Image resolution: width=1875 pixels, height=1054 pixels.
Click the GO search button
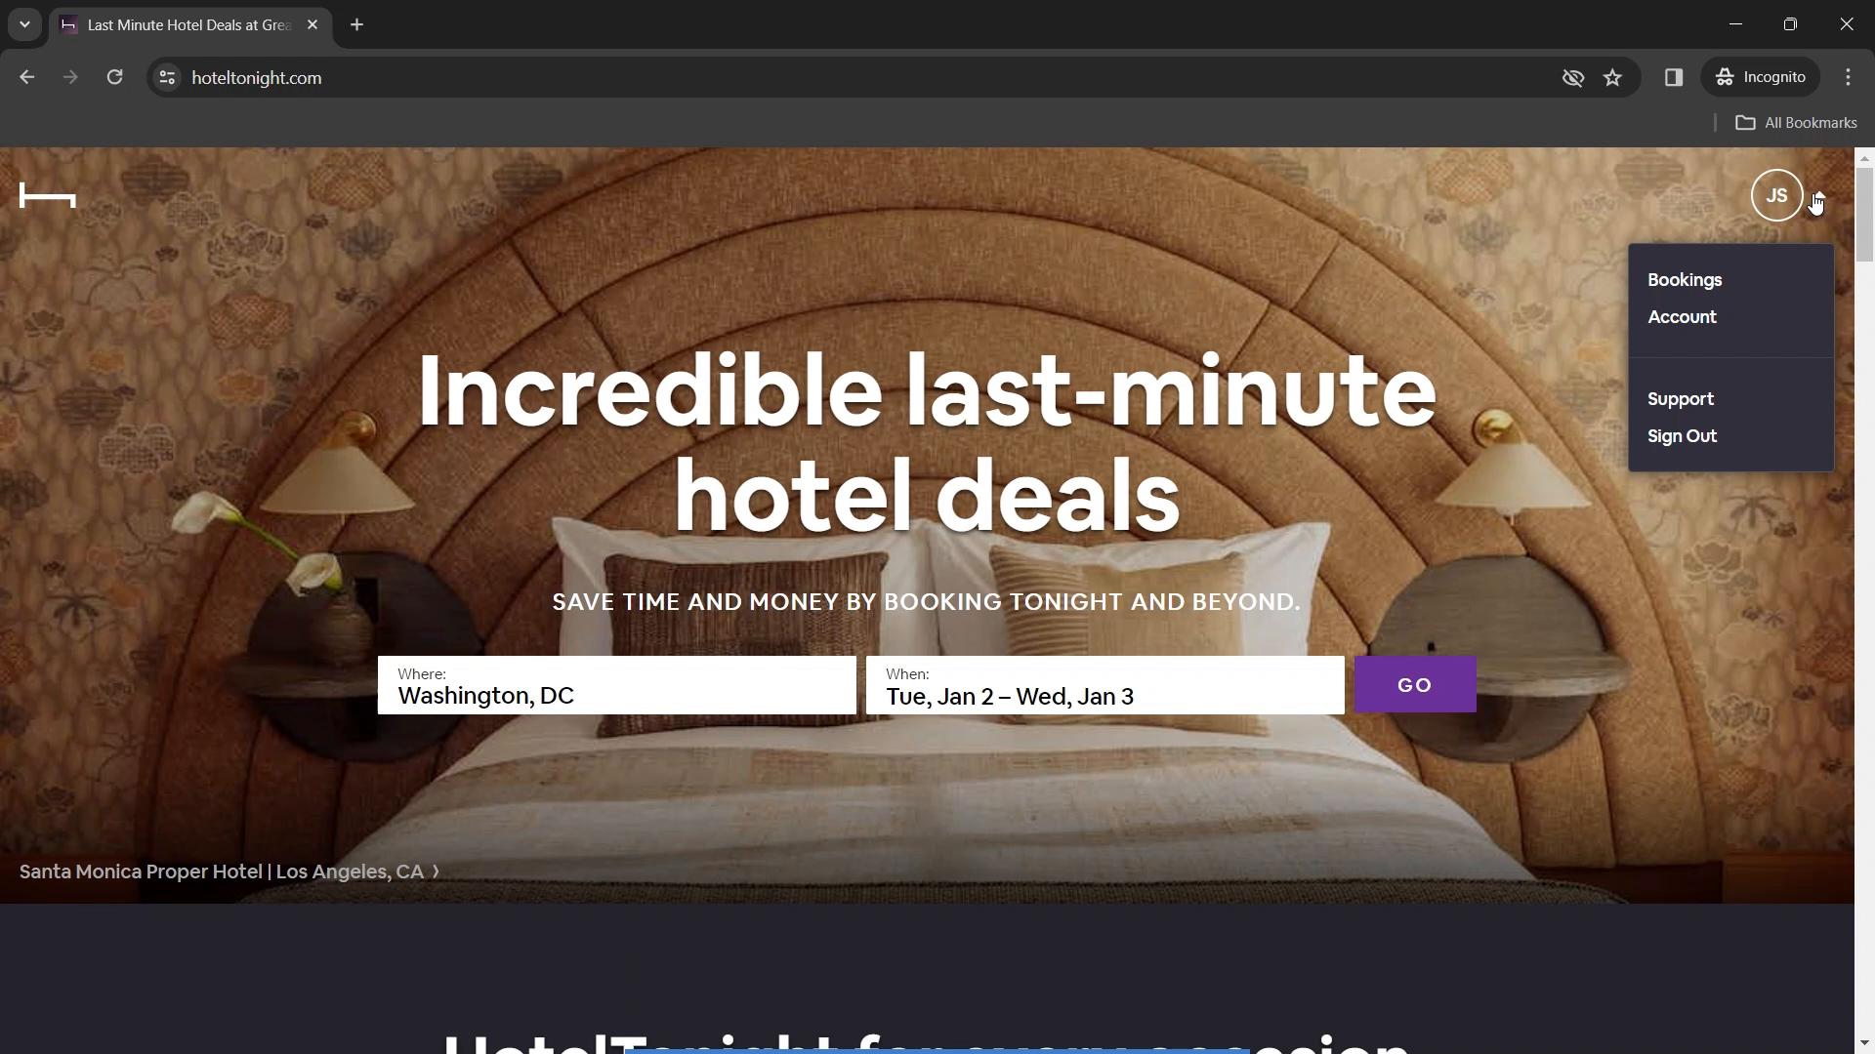click(x=1415, y=685)
